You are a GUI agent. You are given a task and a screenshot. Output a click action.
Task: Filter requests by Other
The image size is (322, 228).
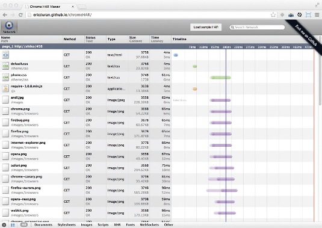tap(169, 225)
